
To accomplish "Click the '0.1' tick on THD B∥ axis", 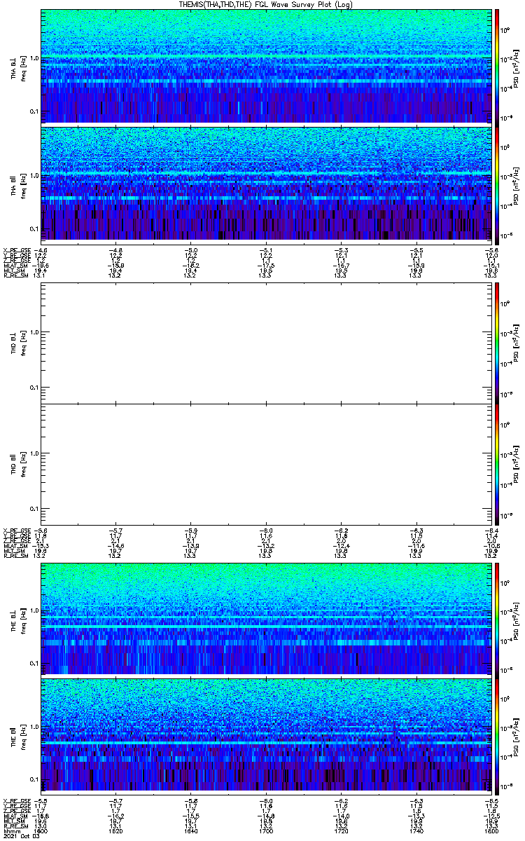I will 34,508.
